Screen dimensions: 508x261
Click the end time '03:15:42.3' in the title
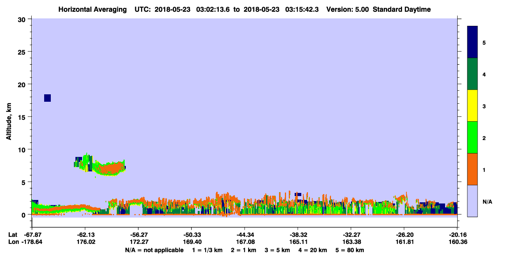[x=302, y=9]
